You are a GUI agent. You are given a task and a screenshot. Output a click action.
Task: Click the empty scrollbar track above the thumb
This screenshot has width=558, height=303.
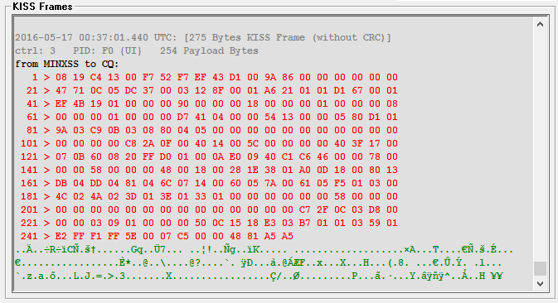pyautogui.click(x=540, y=146)
